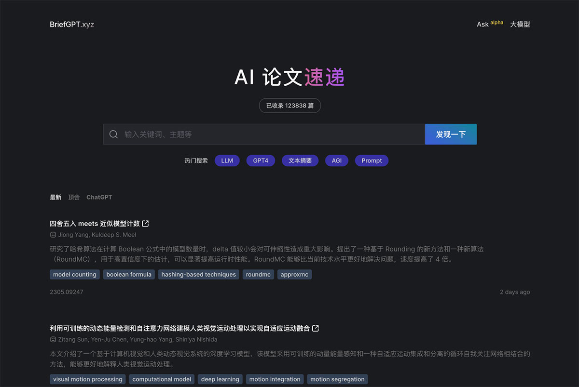Image resolution: width=579 pixels, height=387 pixels.
Task: Open external link icon on the motion fusion paper
Action: tap(315, 328)
